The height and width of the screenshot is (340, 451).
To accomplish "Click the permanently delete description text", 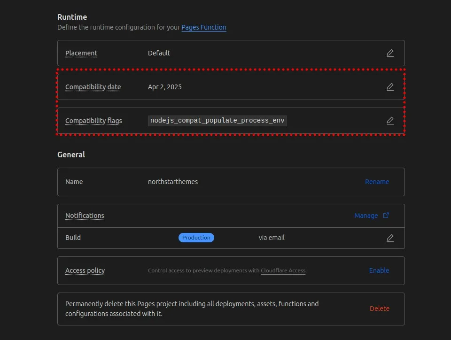I will point(192,309).
